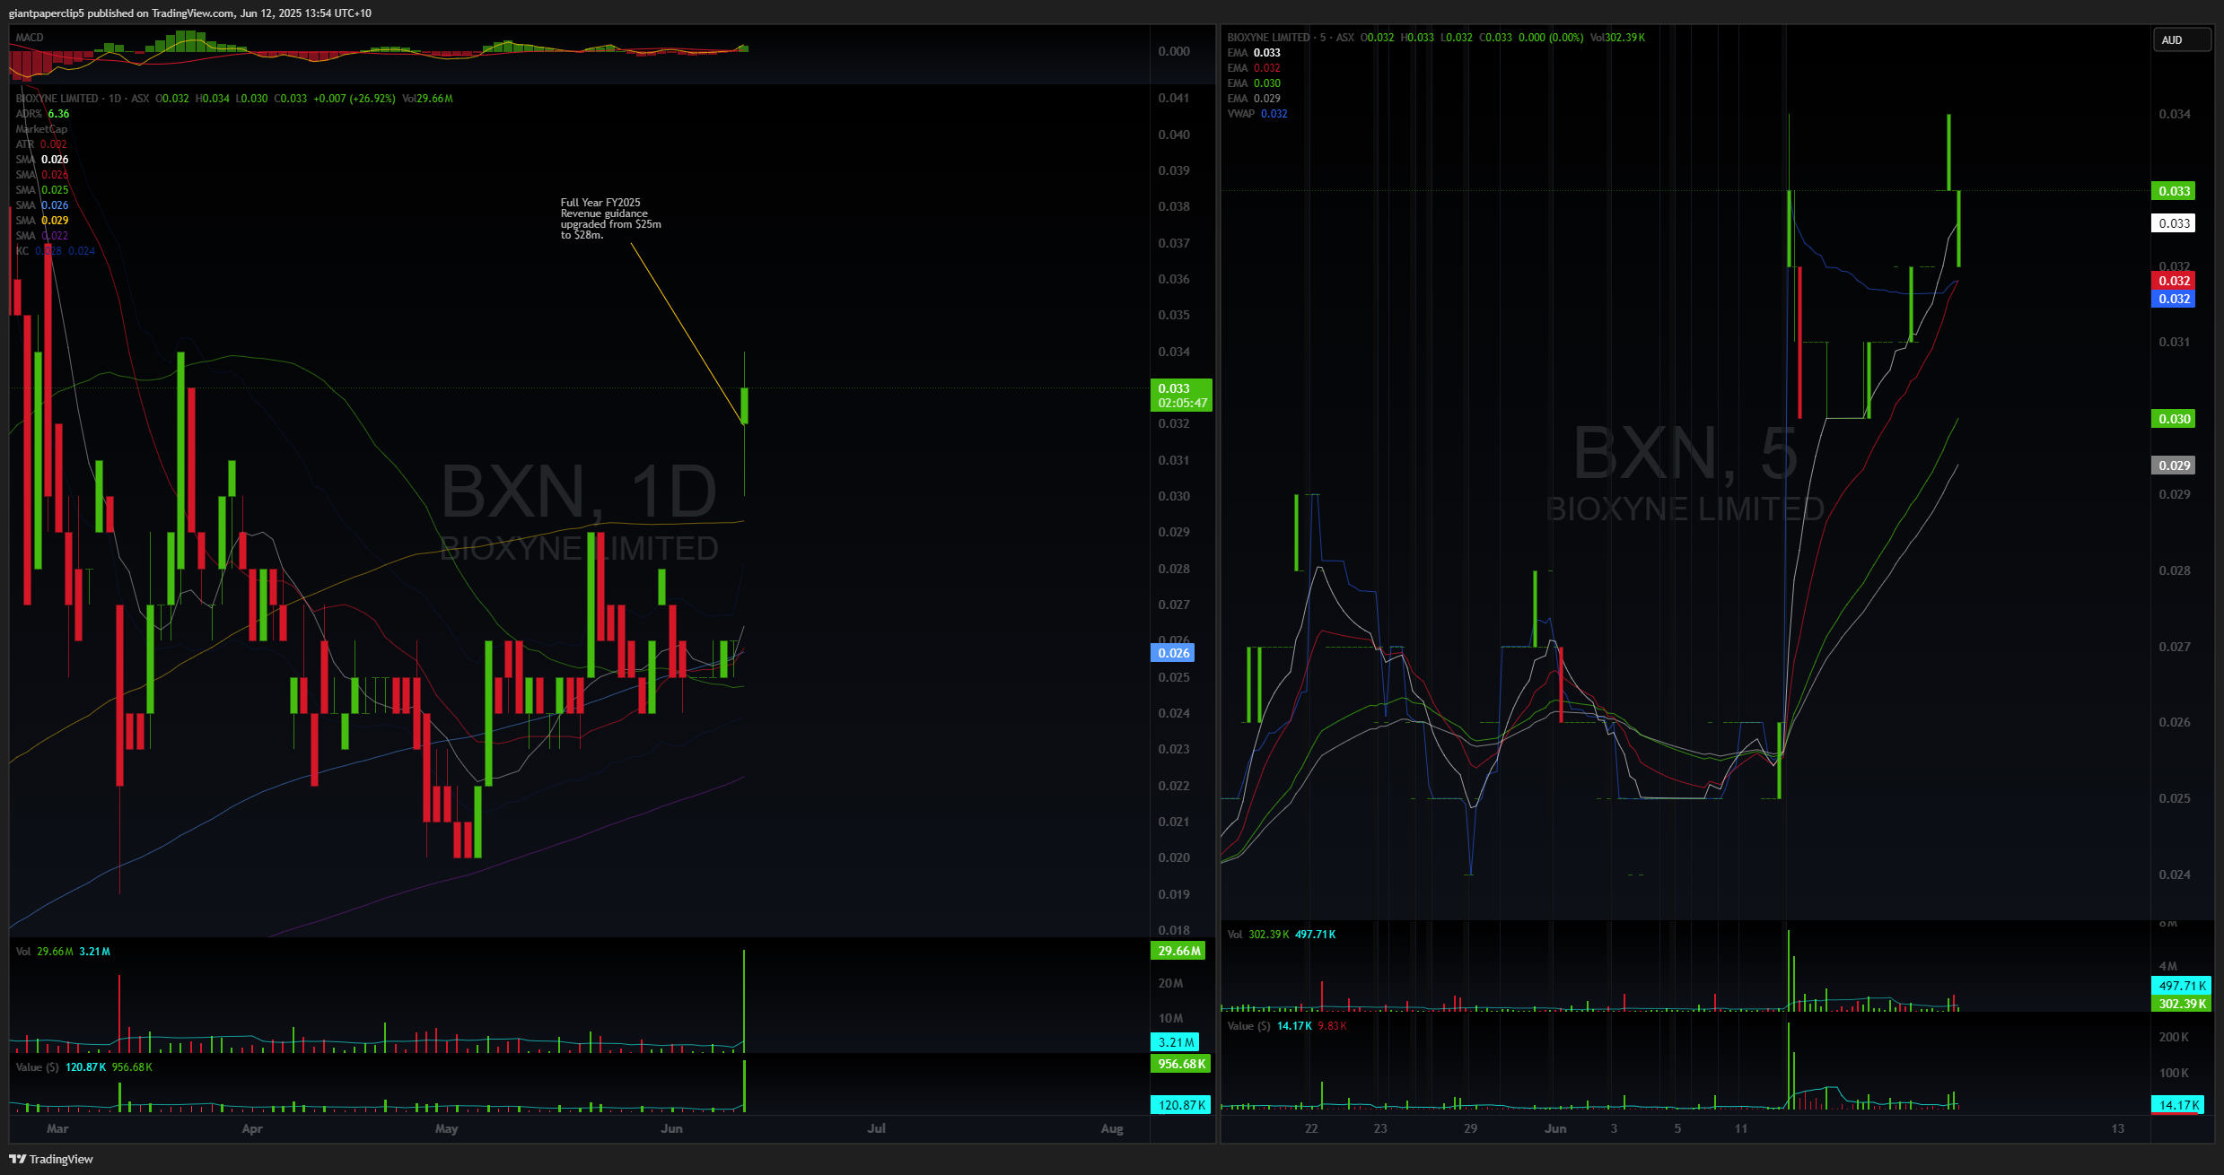Select the Value ($) 120.87K legend on daily chart
Image resolution: width=2224 pixels, height=1175 pixels.
[x=84, y=1067]
